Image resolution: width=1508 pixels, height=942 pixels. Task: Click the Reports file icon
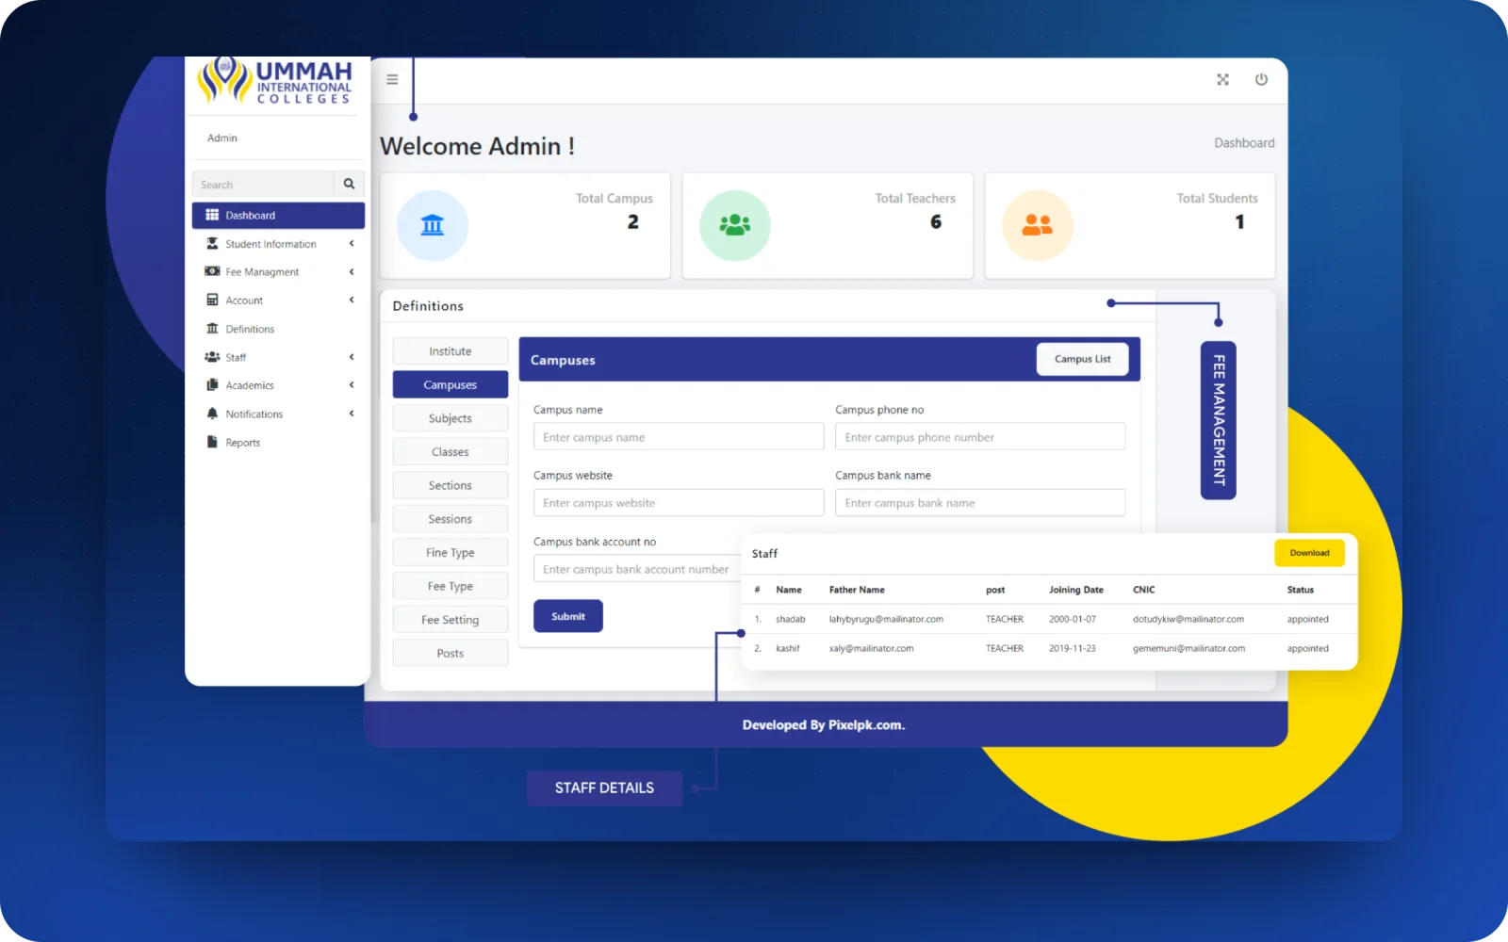[212, 442]
